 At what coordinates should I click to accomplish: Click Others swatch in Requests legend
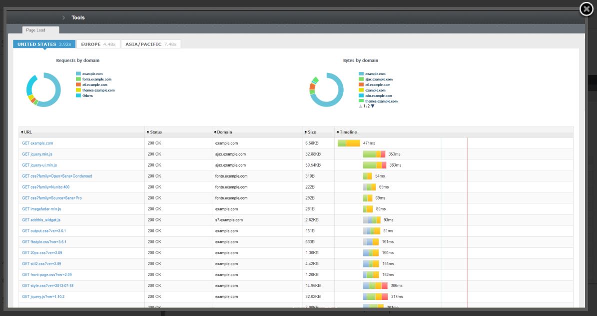pyautogui.click(x=78, y=95)
